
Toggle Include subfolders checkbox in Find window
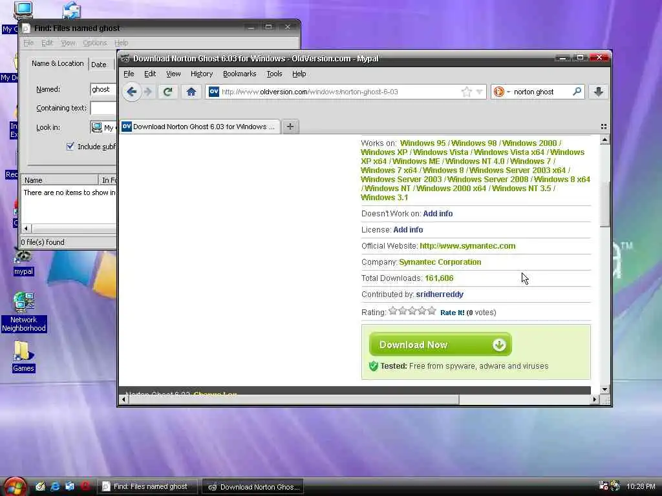click(x=70, y=147)
